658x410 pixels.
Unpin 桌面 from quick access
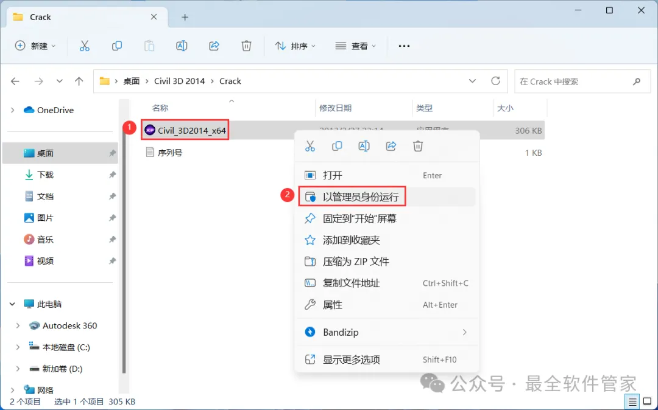tap(112, 153)
